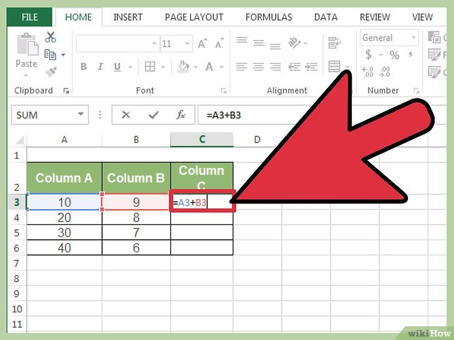Image resolution: width=454 pixels, height=340 pixels.
Task: Click inside the formula bar text
Action: (x=223, y=115)
